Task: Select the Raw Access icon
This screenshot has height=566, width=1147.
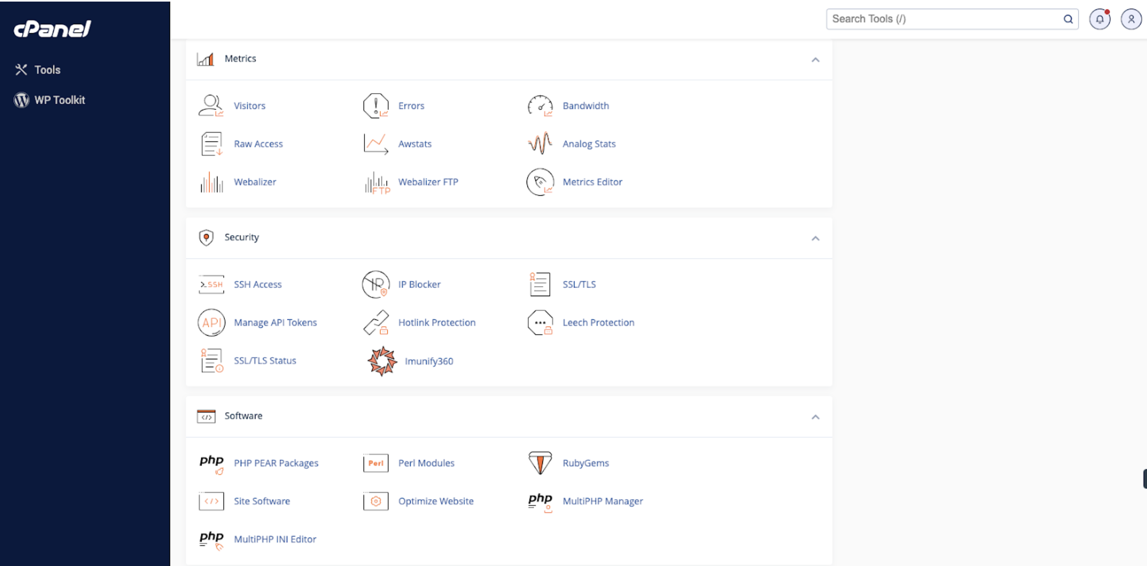Action: 211,144
